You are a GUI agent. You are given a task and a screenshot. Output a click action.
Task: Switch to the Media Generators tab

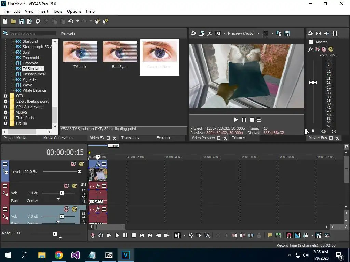(x=58, y=138)
